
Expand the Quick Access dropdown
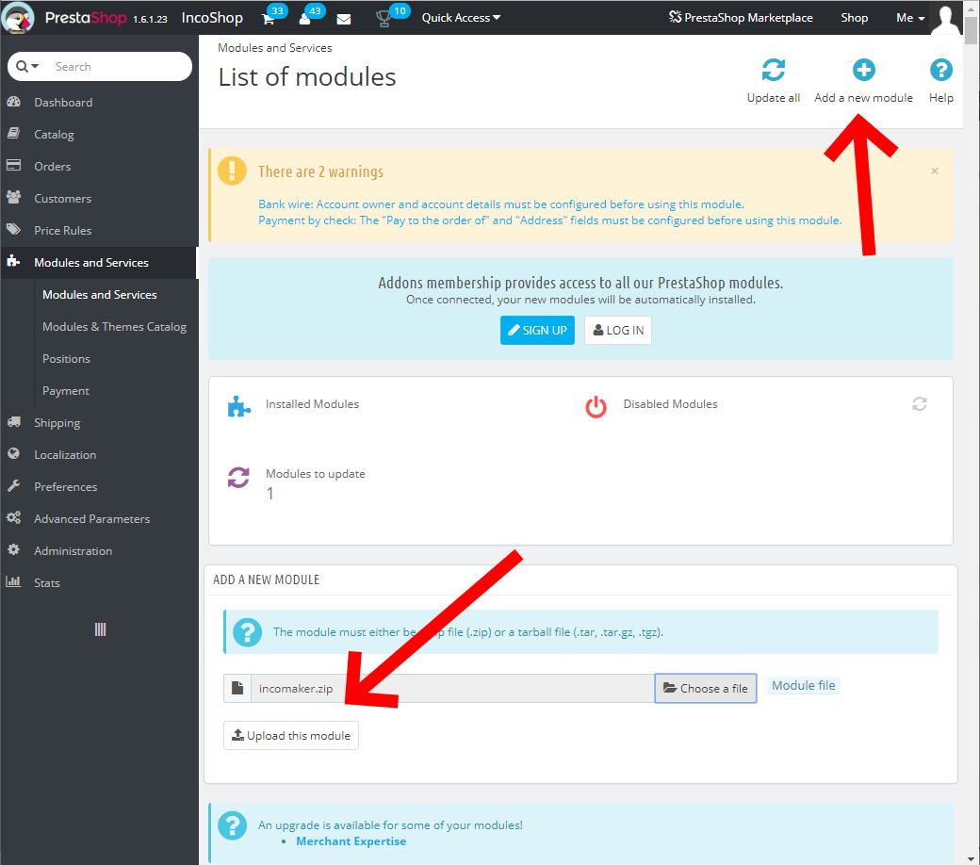coord(461,18)
